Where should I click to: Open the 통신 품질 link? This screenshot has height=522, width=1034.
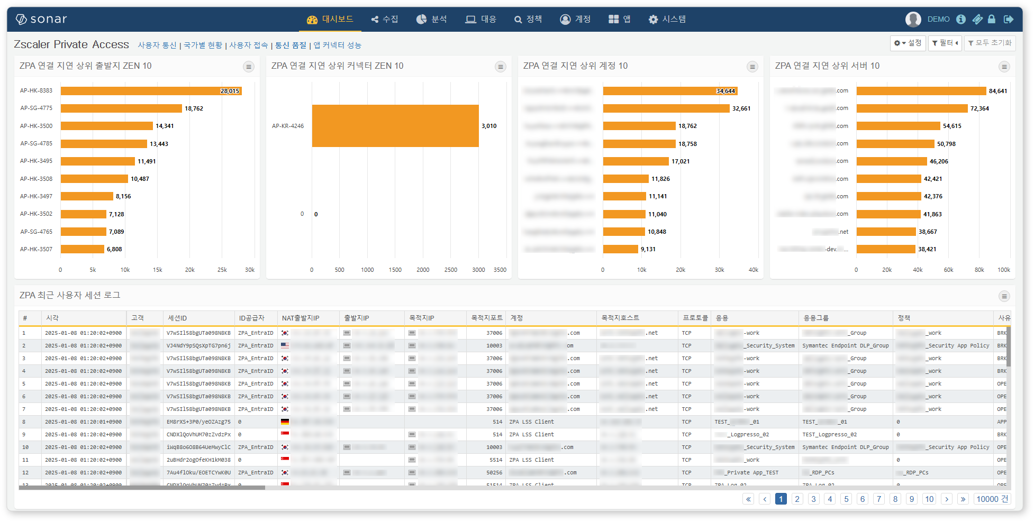291,45
